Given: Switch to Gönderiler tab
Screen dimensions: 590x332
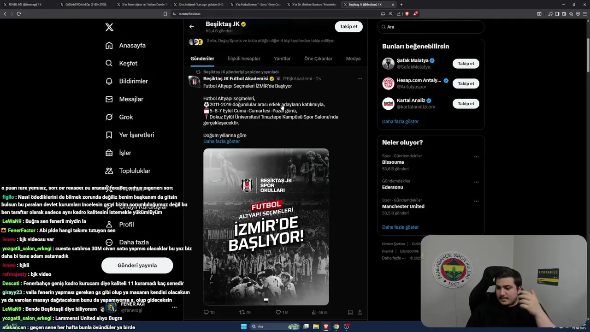Looking at the screenshot, I should (202, 59).
